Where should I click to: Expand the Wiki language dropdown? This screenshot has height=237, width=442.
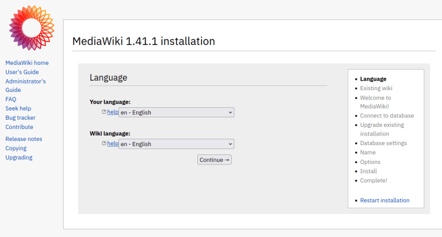[x=176, y=144]
